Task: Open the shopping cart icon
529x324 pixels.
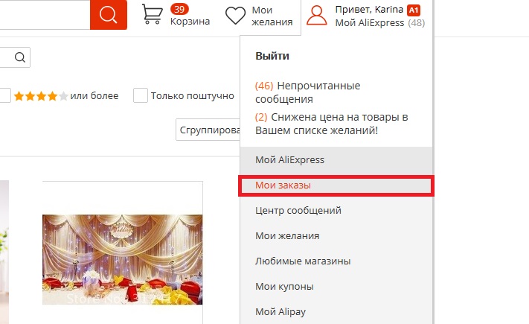Action: (153, 14)
